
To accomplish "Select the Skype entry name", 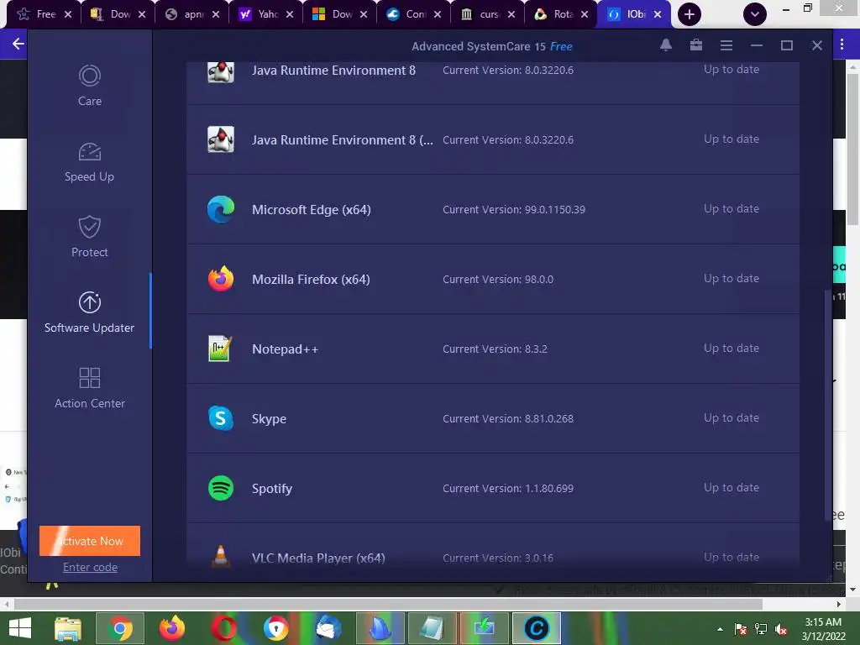I will point(269,418).
